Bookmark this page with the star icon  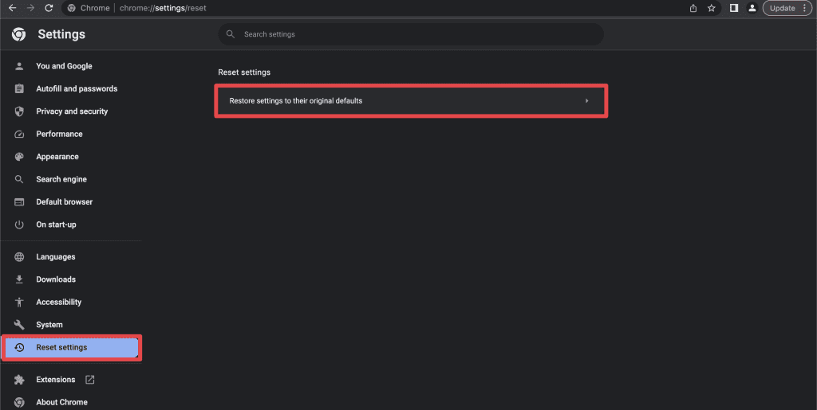coord(711,8)
